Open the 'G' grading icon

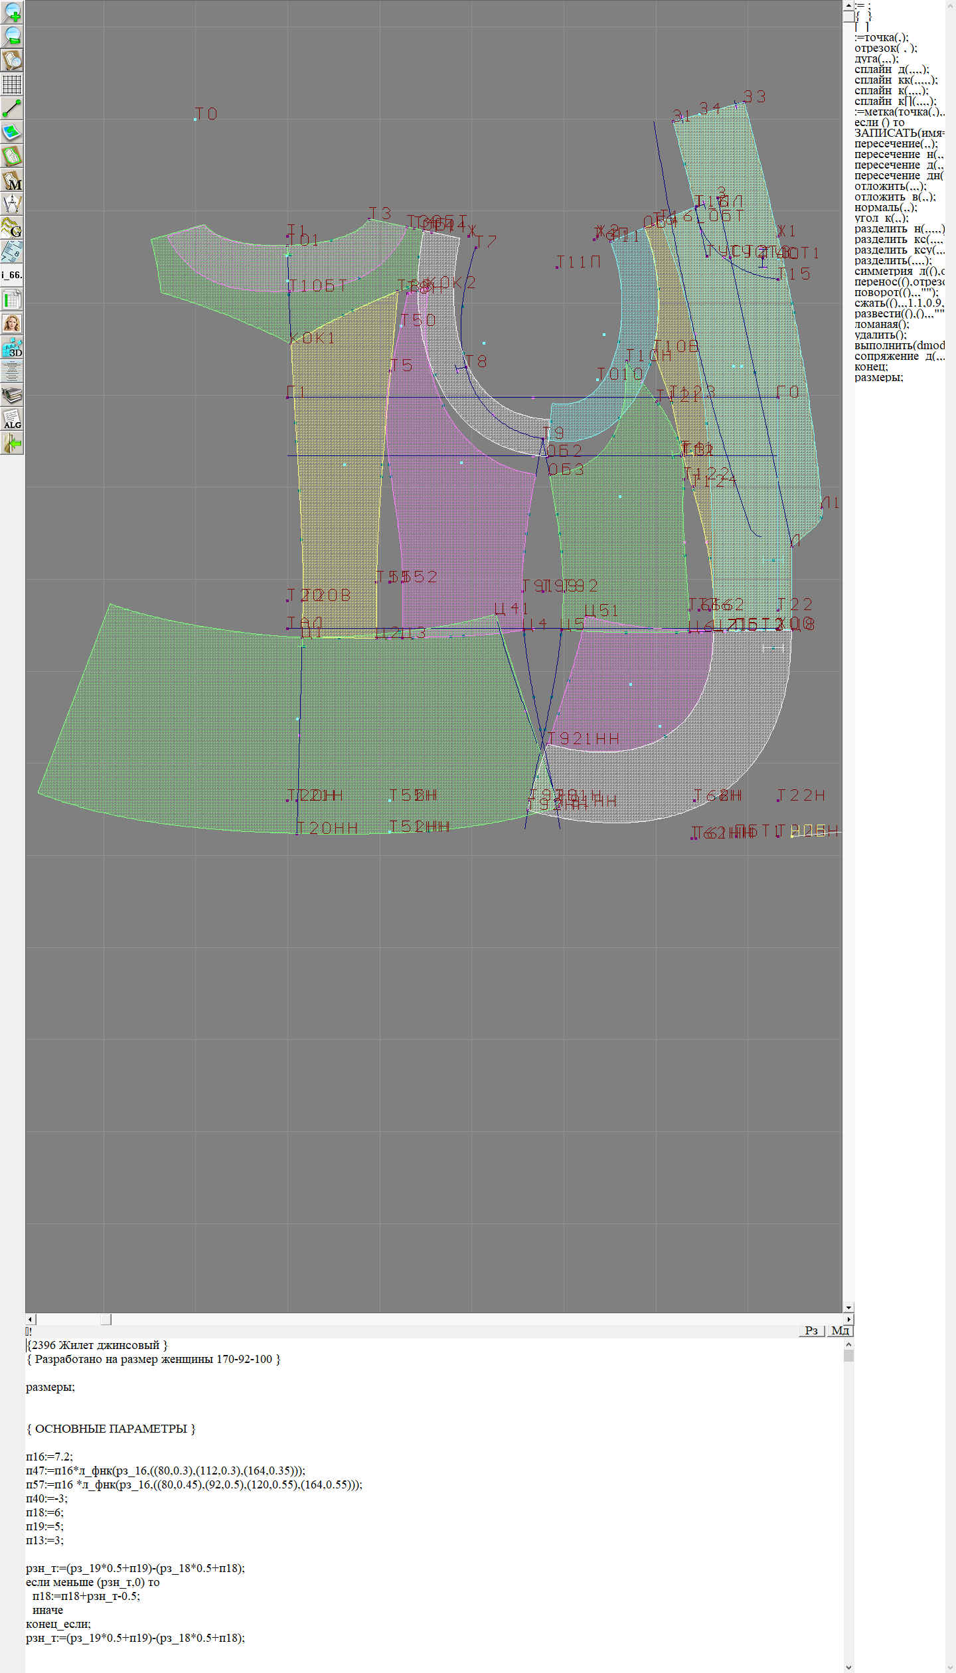click(12, 228)
